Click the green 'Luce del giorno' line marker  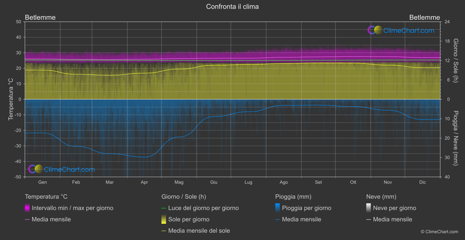click(x=164, y=208)
